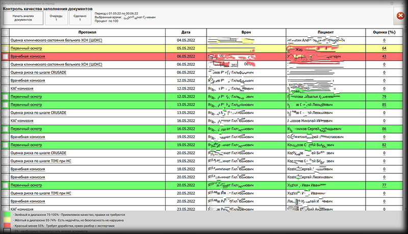Open 'Первичный осмотр' link dated 19.05.2022

(26, 145)
